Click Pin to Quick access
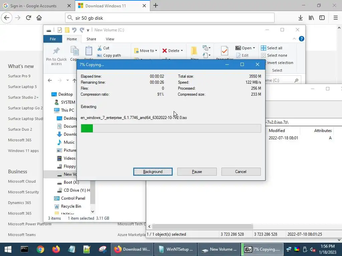The width and height of the screenshot is (342, 256). click(x=56, y=56)
